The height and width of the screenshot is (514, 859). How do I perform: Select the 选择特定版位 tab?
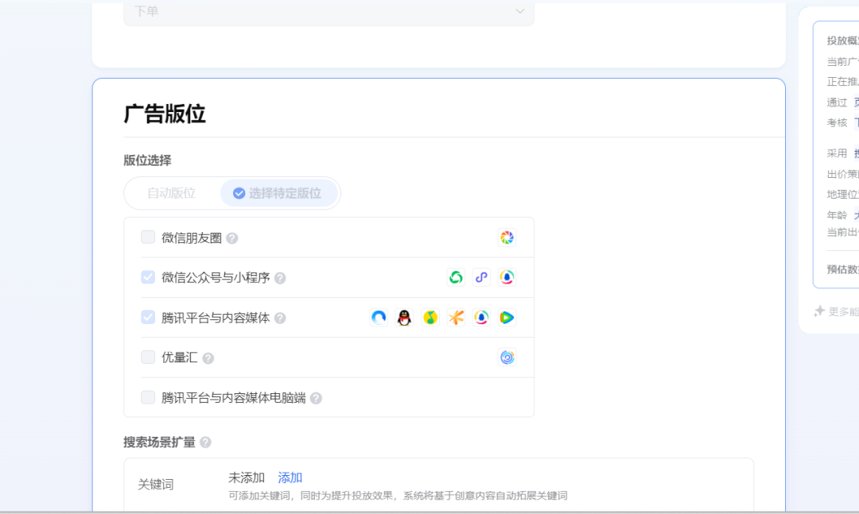click(278, 193)
